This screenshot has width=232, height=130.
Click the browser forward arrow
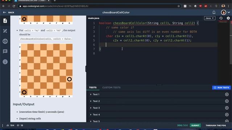coord(9,6)
